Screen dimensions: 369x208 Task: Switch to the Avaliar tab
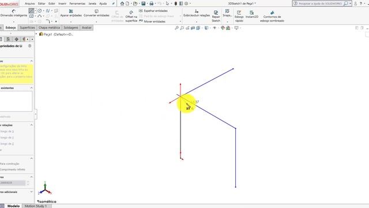(x=86, y=28)
